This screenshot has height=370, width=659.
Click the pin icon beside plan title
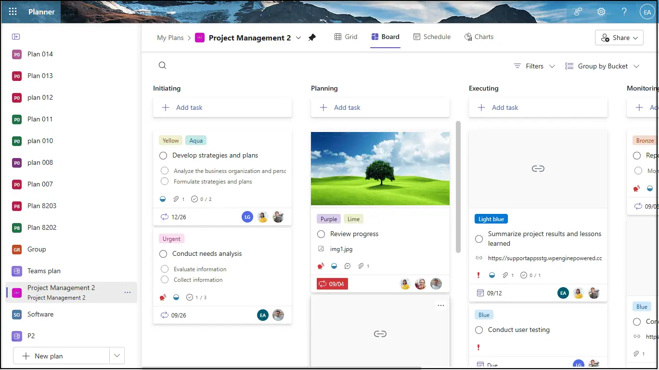tap(312, 38)
